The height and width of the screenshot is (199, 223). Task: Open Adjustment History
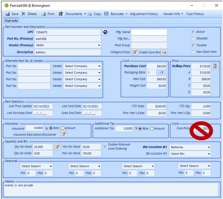point(144,14)
